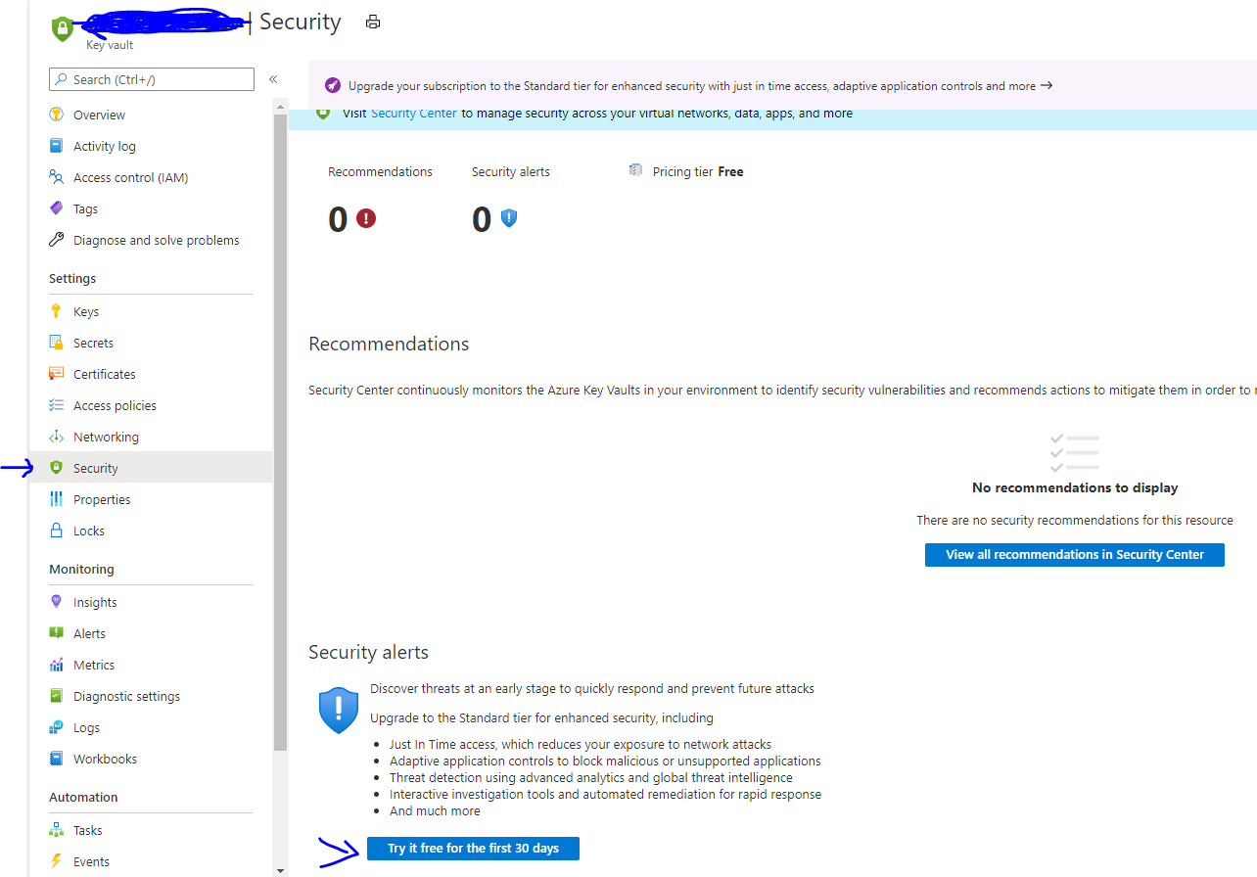Screen dimensions: 1257x877
Task: Click the Access control (IAM) people icon
Action: pos(56,177)
